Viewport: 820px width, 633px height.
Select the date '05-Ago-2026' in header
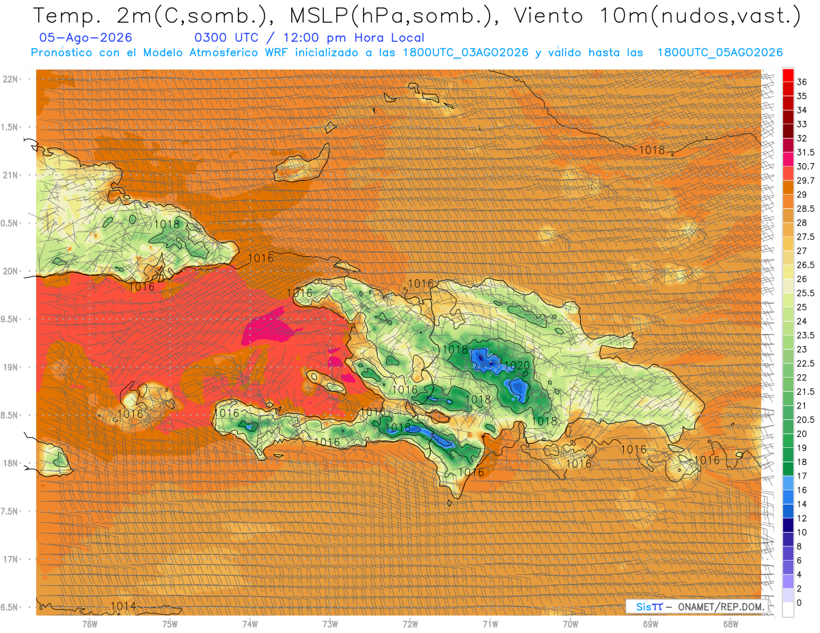click(86, 38)
